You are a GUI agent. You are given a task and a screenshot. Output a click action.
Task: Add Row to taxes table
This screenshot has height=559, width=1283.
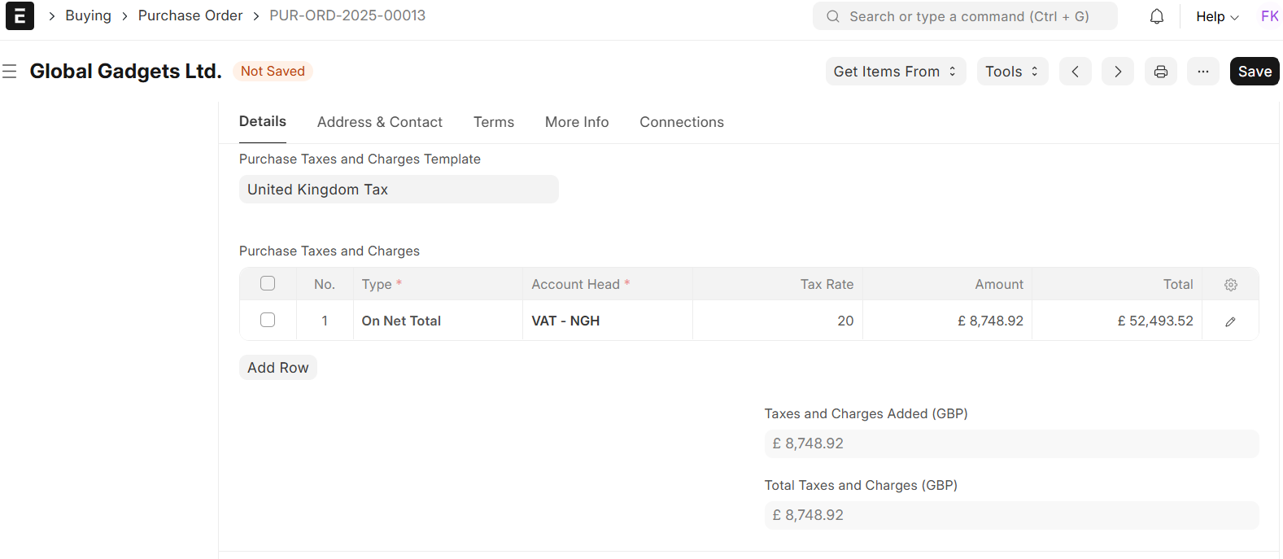[x=277, y=368]
